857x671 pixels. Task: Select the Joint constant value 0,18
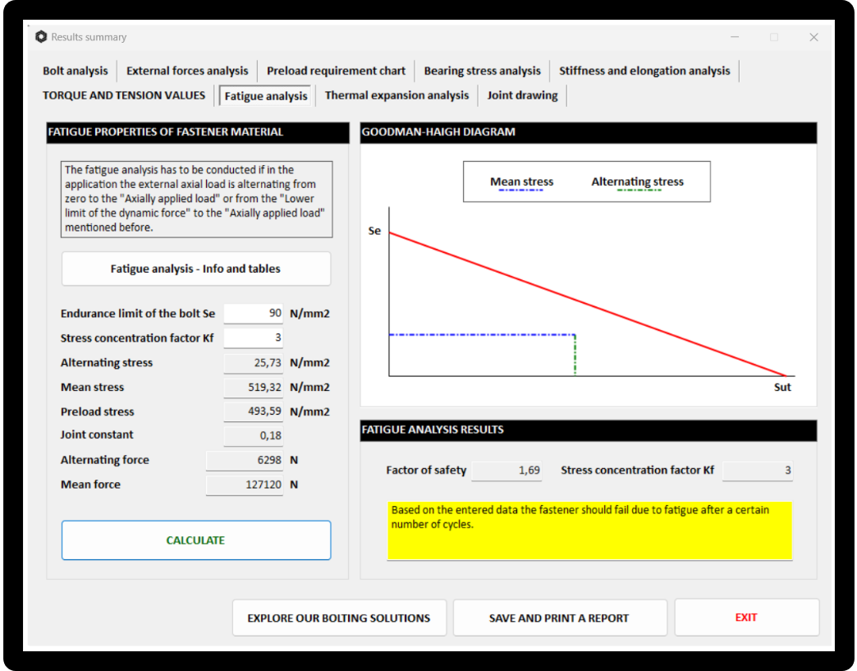[253, 435]
